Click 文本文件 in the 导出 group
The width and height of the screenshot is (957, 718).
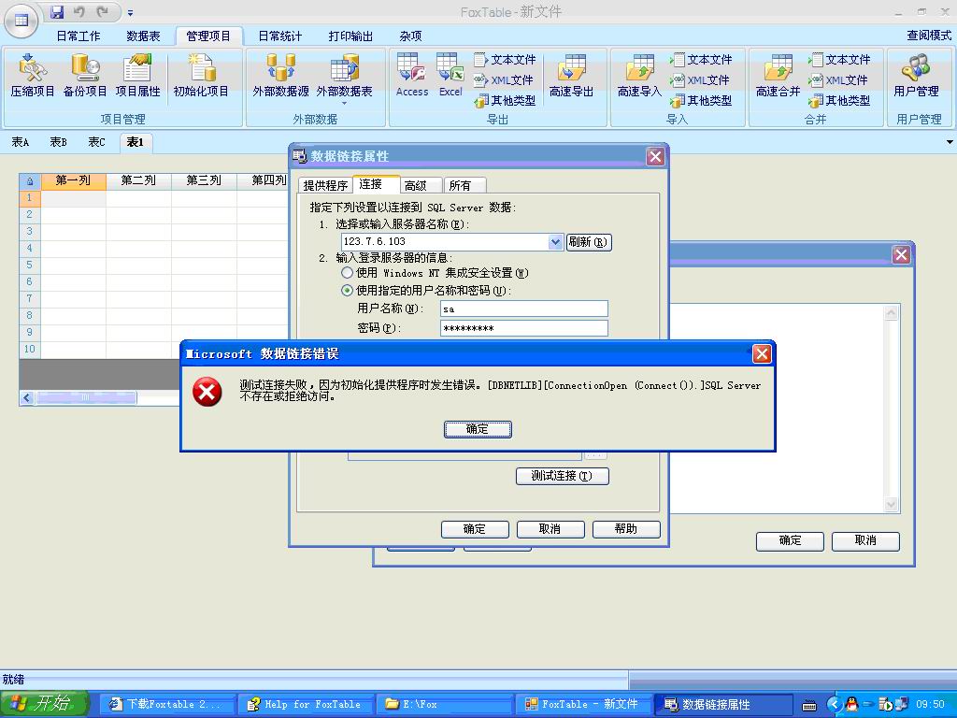point(505,59)
